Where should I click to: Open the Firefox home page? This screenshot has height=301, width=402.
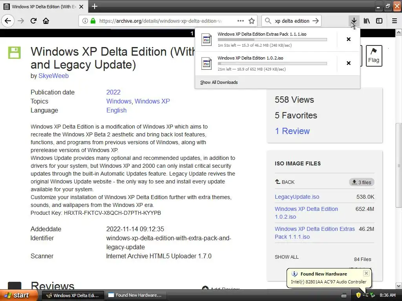point(46,21)
